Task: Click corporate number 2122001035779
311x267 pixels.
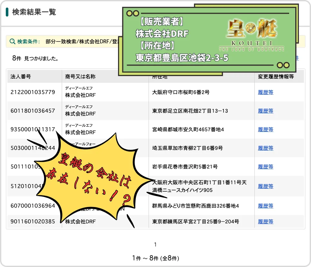Action: click(x=33, y=92)
